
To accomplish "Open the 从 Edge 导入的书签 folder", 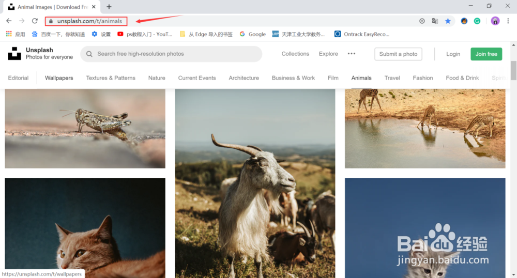I will 206,34.
